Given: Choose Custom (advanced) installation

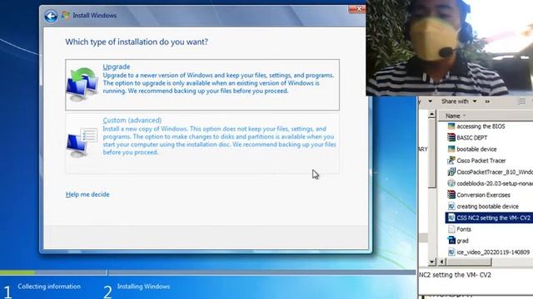Looking at the screenshot, I should pos(202,144).
